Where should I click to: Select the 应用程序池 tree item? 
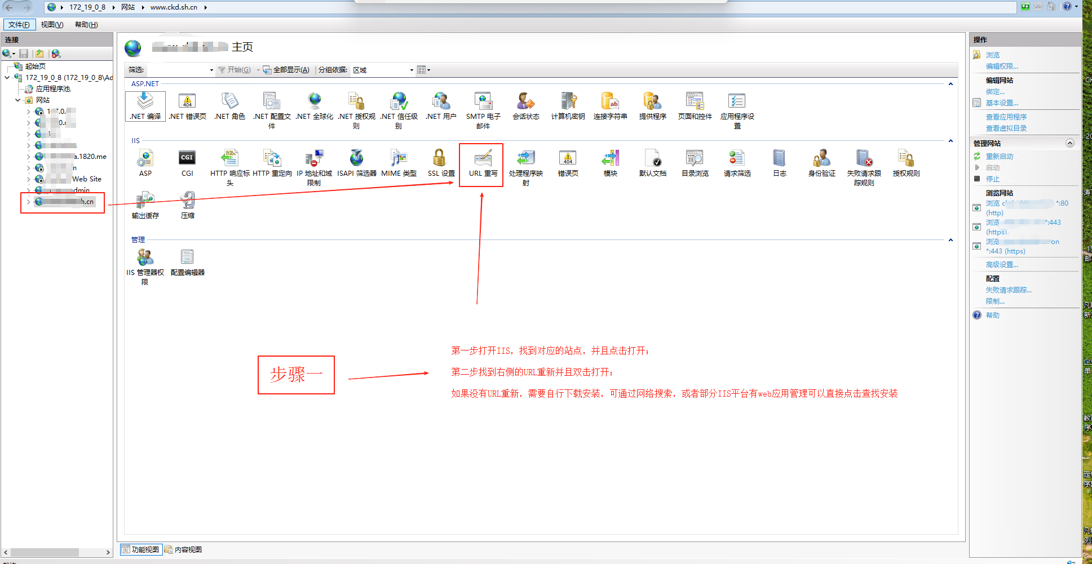53,89
